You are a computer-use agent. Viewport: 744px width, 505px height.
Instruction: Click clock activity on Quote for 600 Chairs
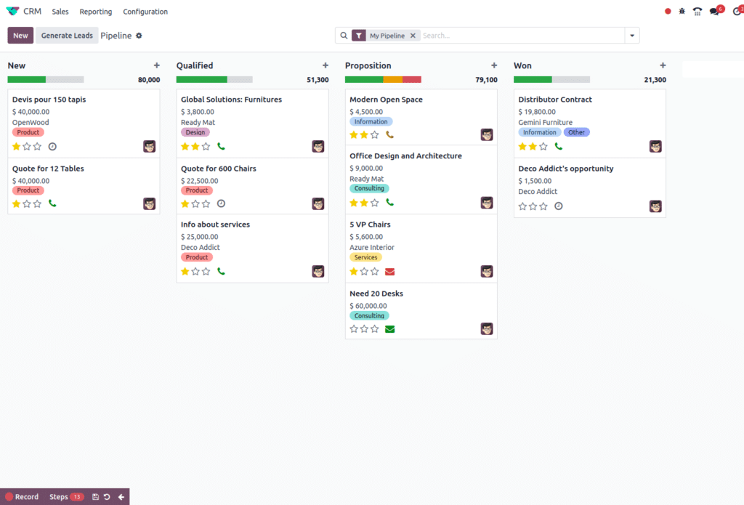tap(221, 203)
